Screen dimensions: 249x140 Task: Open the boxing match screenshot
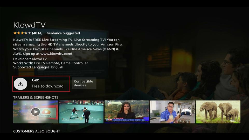[81, 112]
